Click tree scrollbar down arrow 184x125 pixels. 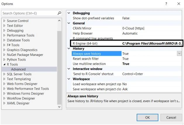pos(59,107)
